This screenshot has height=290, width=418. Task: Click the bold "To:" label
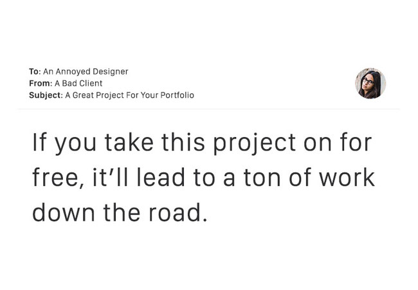(35, 72)
